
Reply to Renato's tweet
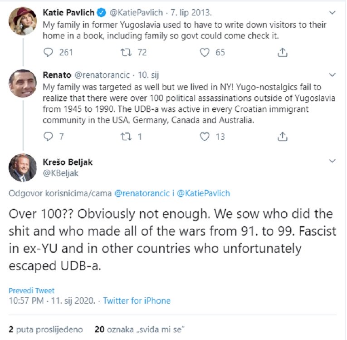tap(48, 137)
